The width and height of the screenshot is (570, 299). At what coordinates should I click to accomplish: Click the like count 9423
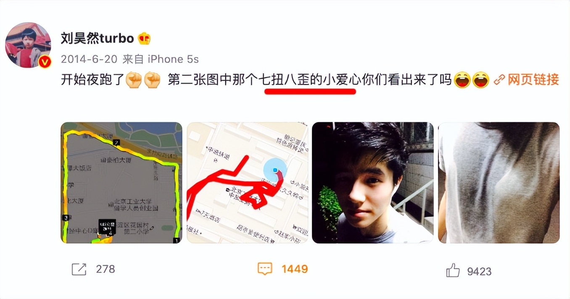coord(479,271)
